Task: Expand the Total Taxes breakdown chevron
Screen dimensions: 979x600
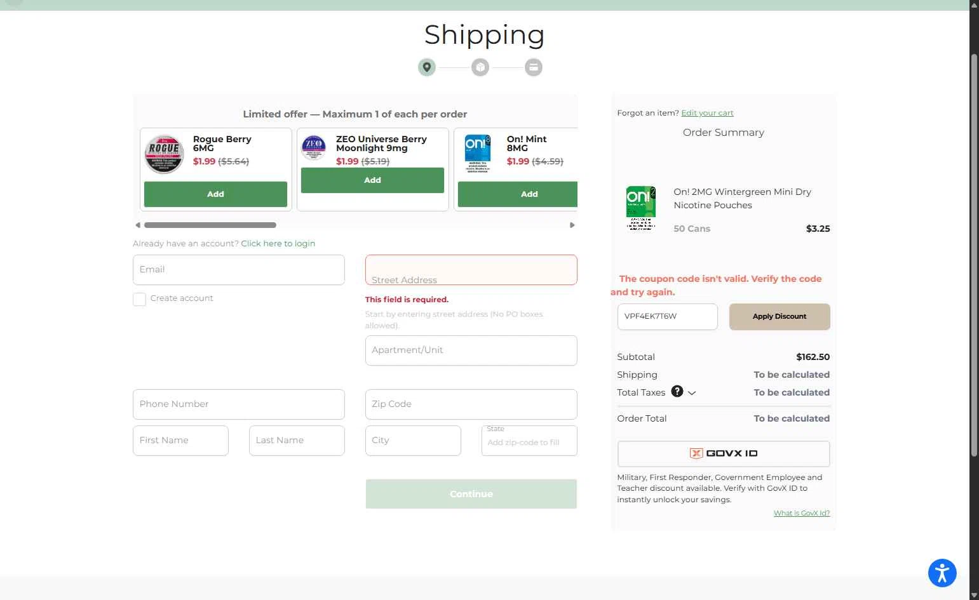Action: [692, 393]
